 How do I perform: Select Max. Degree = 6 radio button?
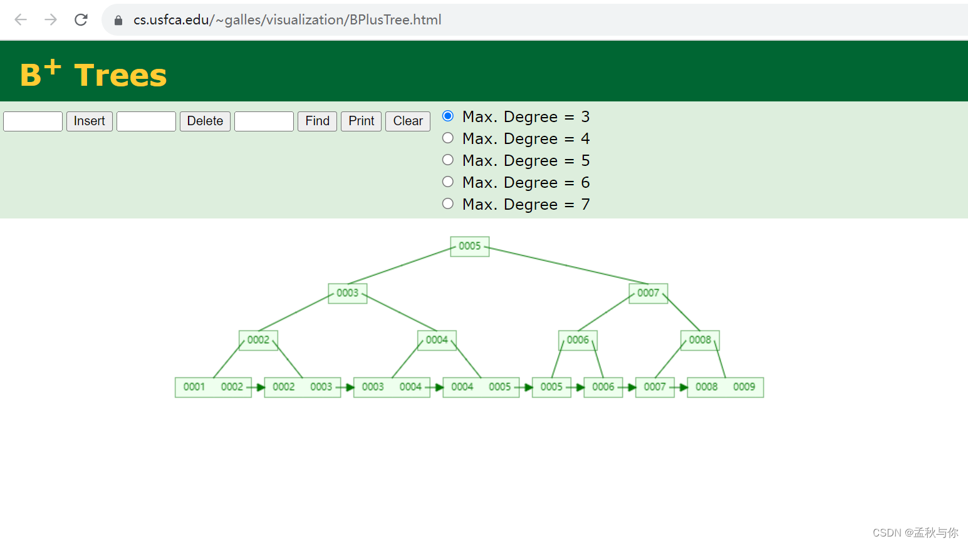pyautogui.click(x=448, y=182)
